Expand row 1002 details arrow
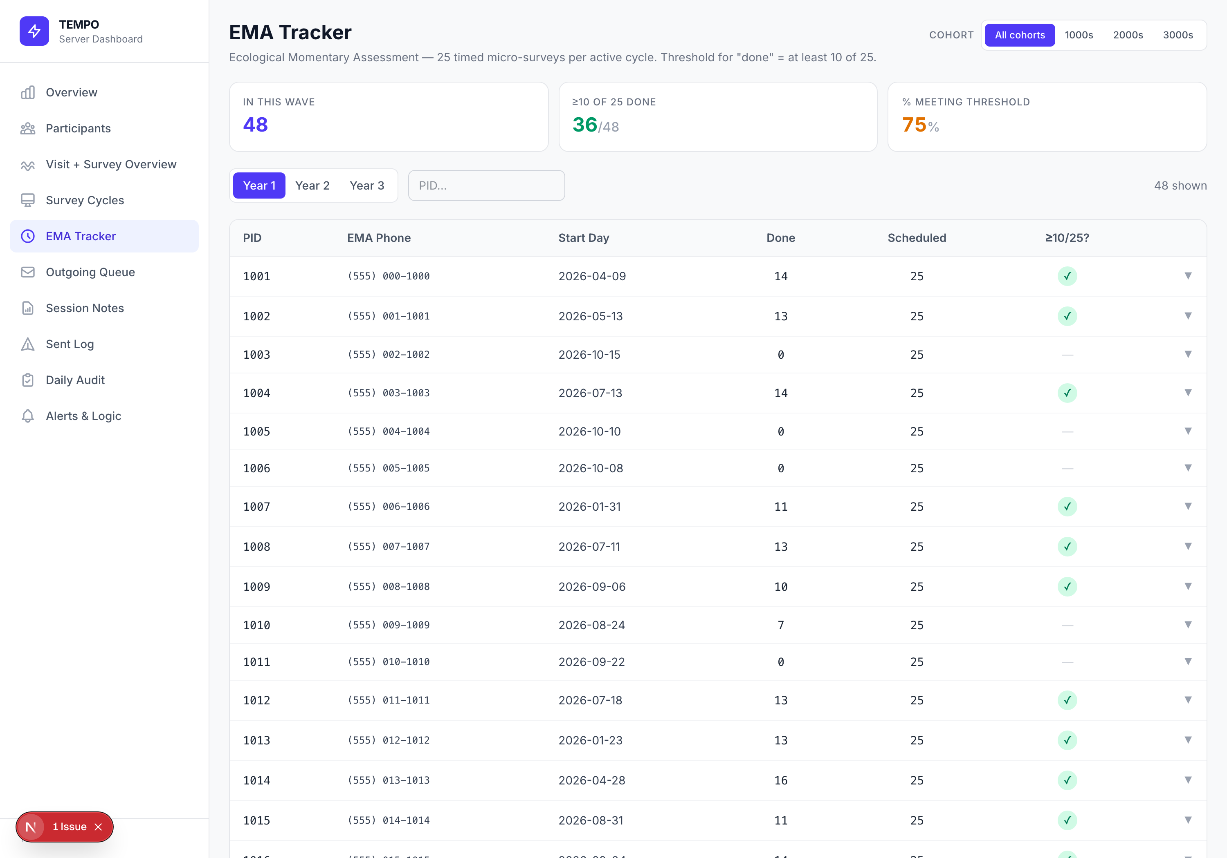Screen dimensions: 1227x858 [1187, 316]
